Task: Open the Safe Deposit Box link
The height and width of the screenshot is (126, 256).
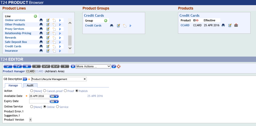Action: (x=16, y=42)
